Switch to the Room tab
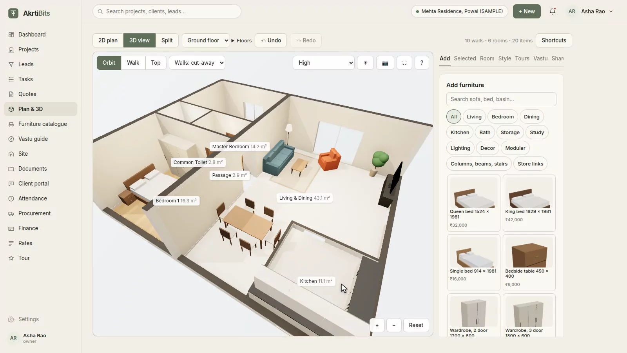Screen dimensions: 627x353 pyautogui.click(x=487, y=58)
